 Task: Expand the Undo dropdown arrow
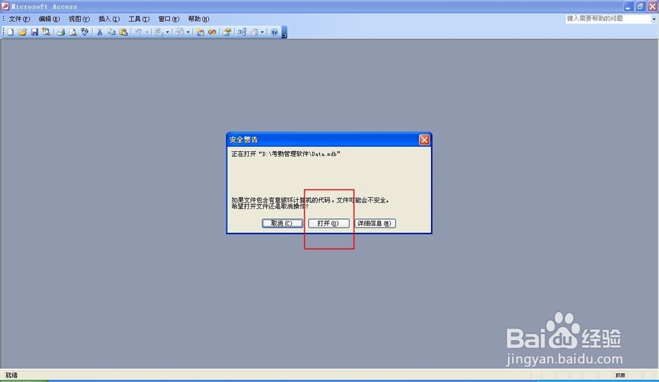tap(147, 32)
